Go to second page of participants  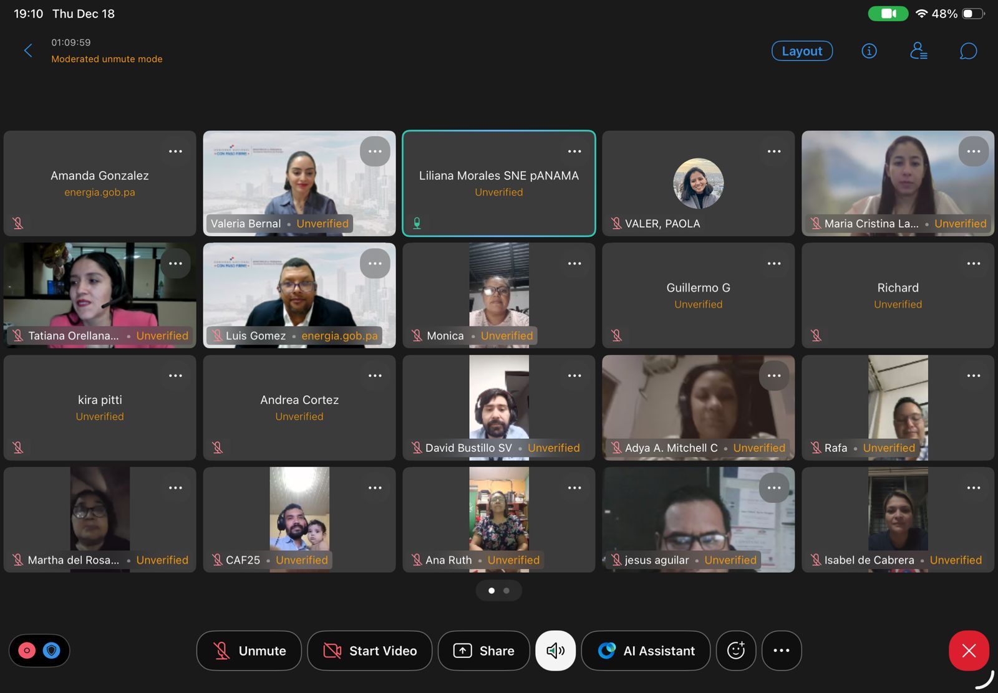tap(506, 591)
